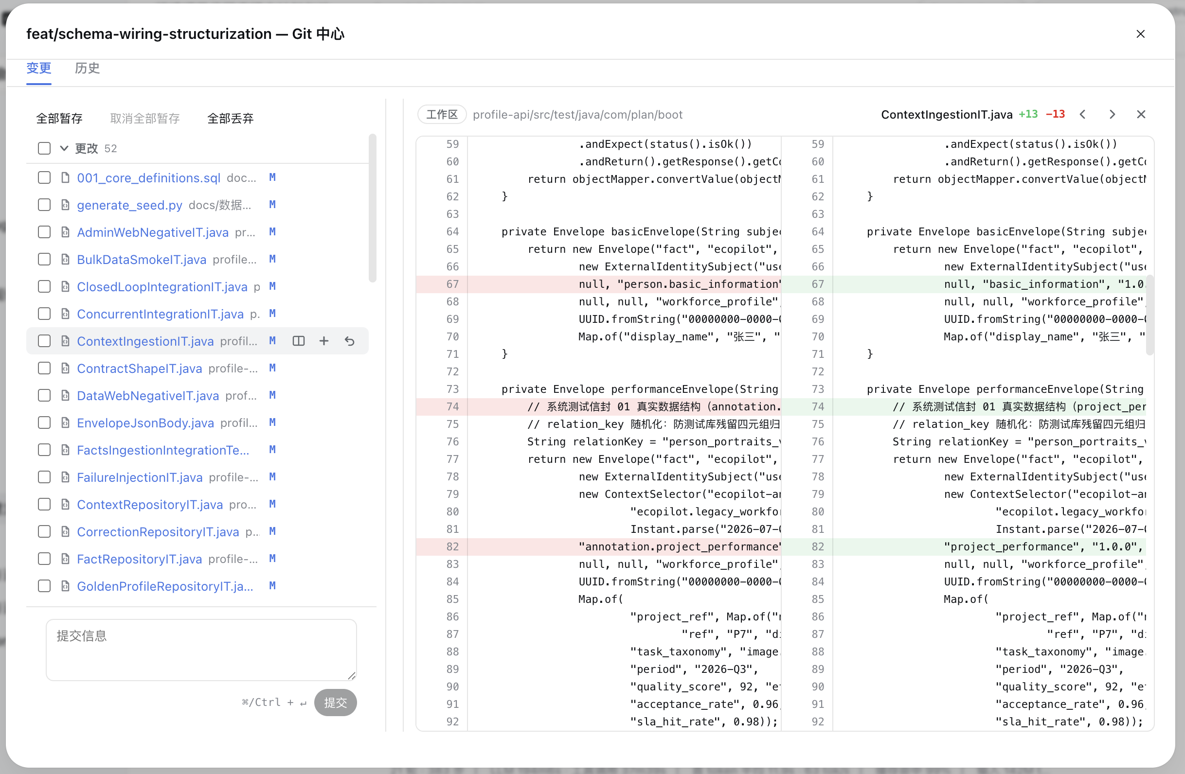The height and width of the screenshot is (774, 1185).
Task: Click the +13 additions count
Action: coord(1028,114)
